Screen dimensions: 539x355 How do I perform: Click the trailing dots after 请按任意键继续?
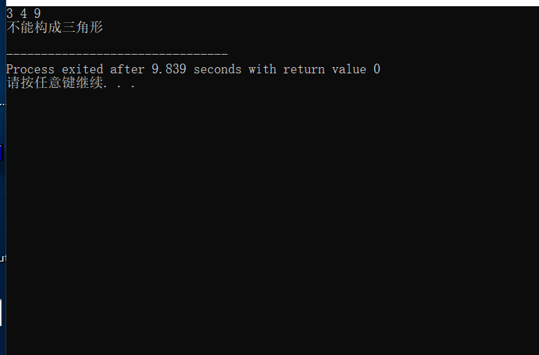coord(121,86)
